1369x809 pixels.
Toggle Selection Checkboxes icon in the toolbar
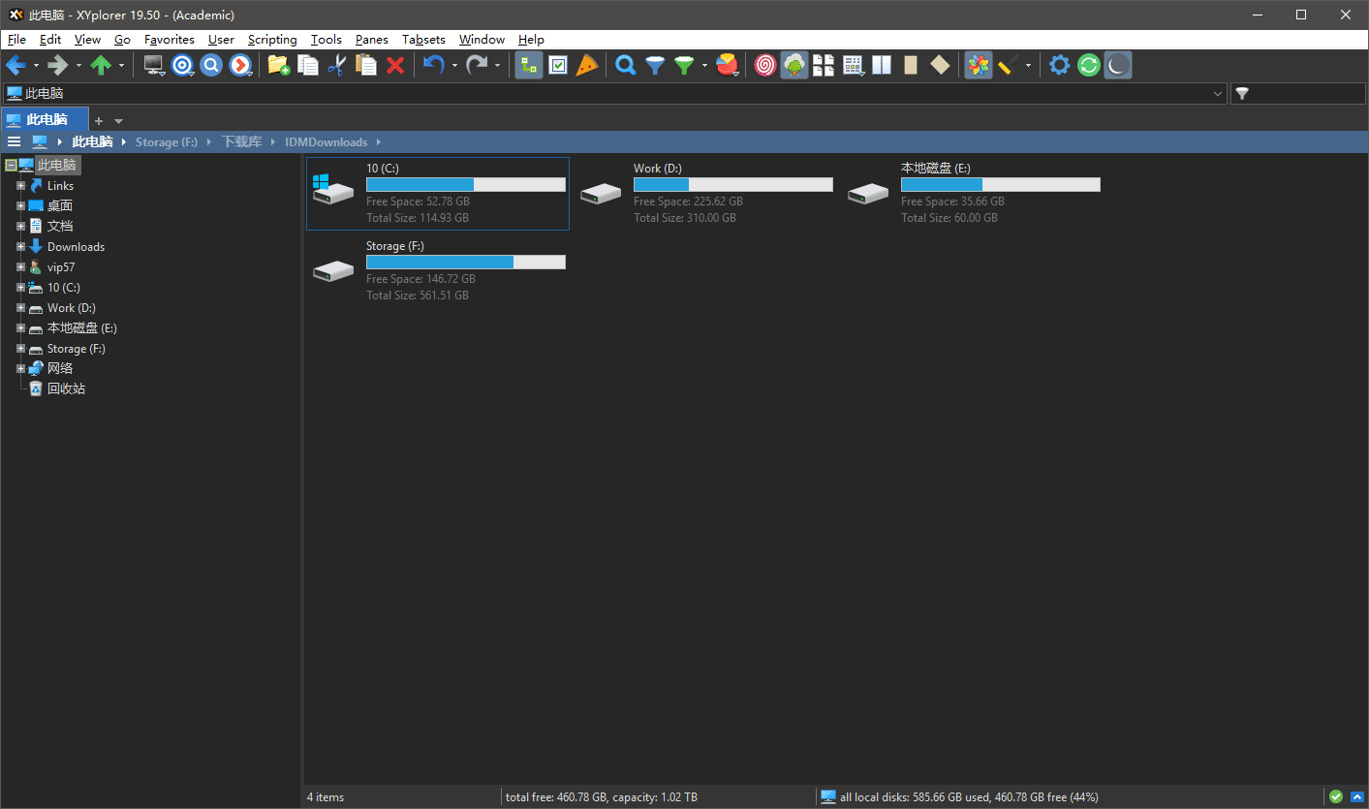tap(558, 65)
